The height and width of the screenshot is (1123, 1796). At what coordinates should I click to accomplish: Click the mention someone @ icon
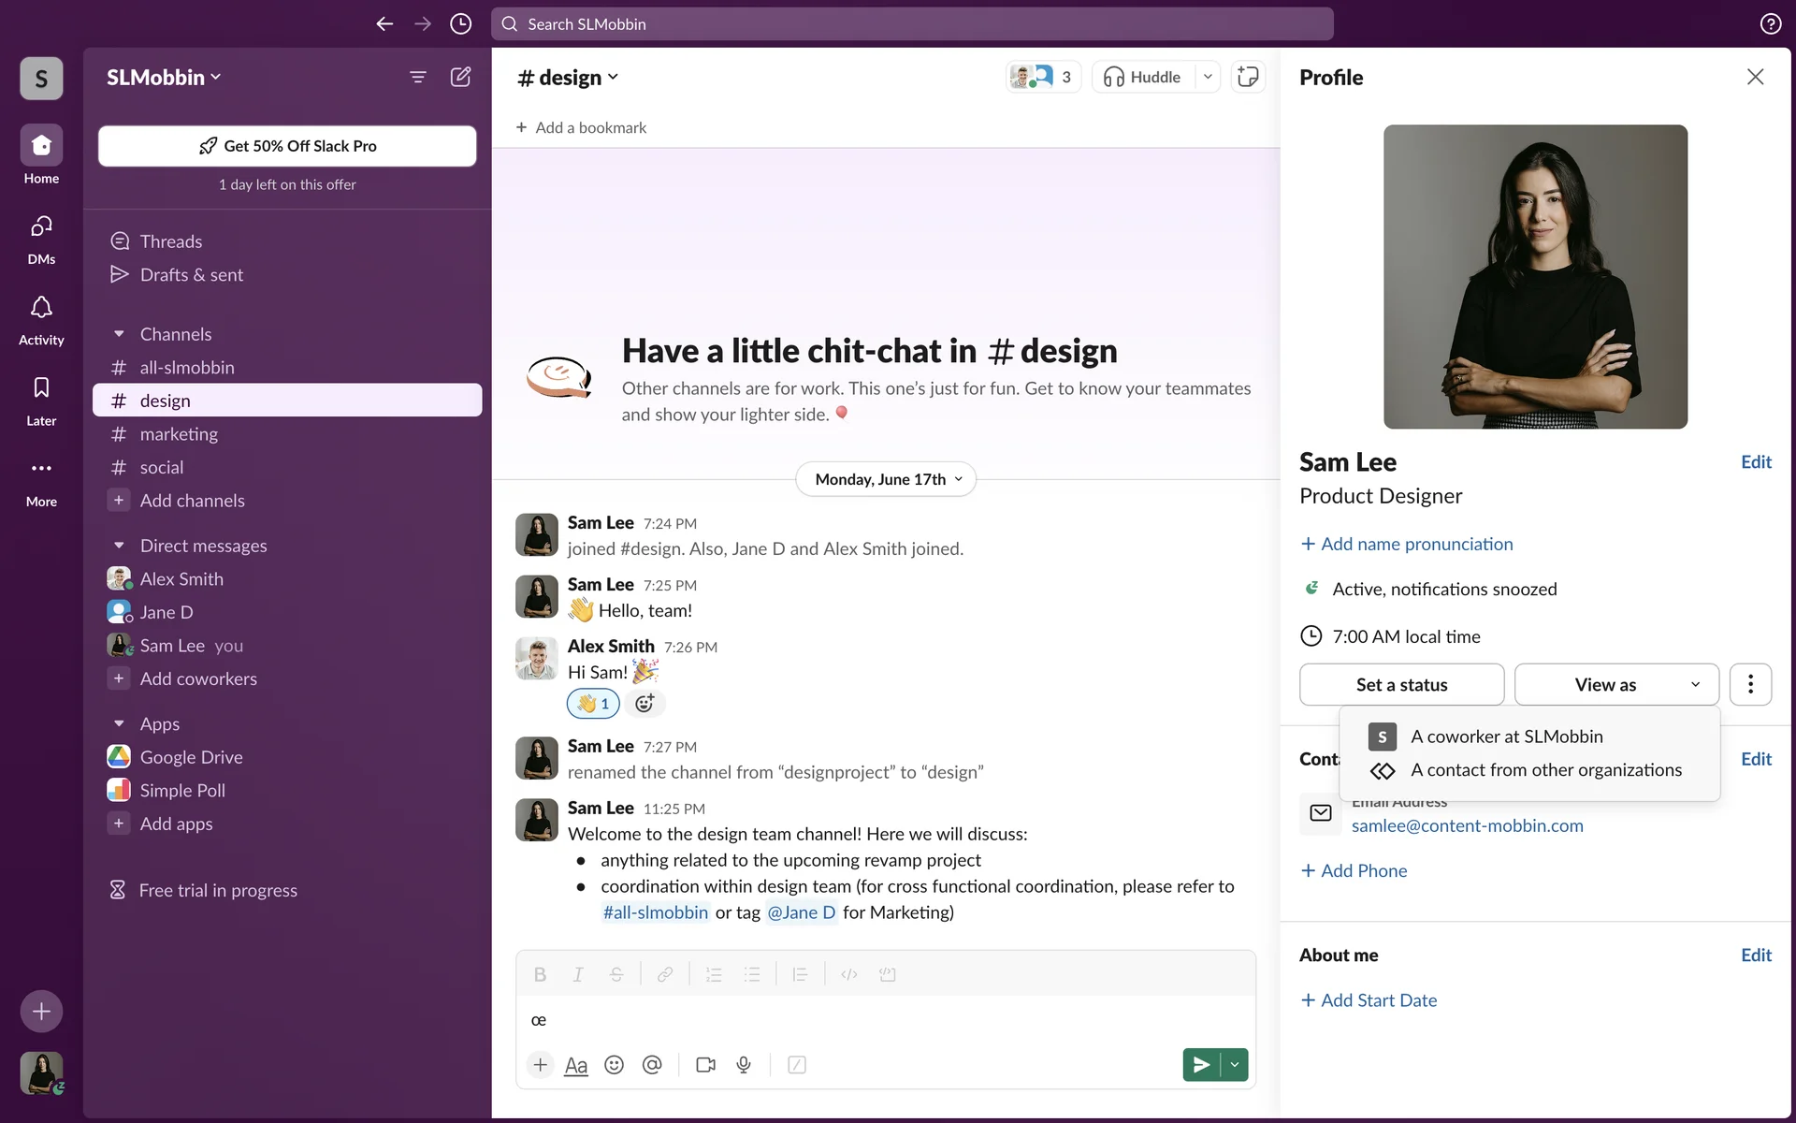pyautogui.click(x=652, y=1065)
